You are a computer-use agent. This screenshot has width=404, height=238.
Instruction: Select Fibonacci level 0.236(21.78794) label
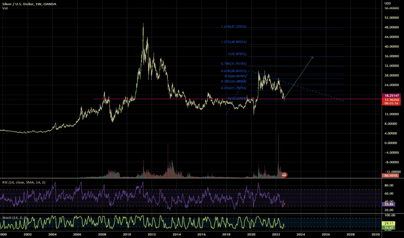coord(234,88)
